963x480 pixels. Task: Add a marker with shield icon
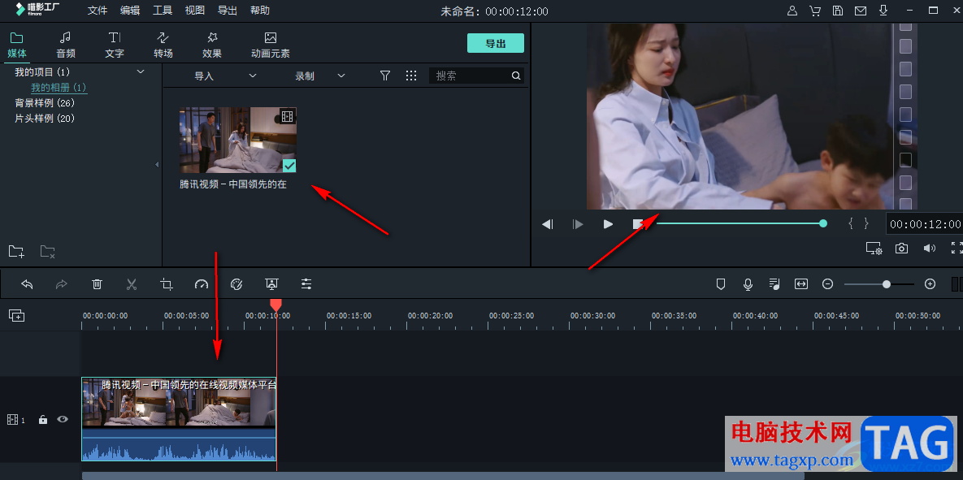[721, 283]
